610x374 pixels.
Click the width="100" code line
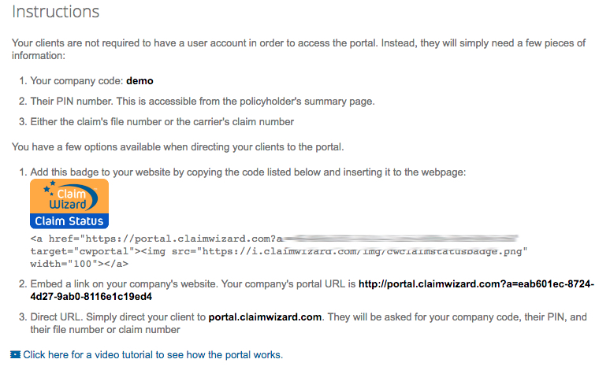click(x=80, y=264)
